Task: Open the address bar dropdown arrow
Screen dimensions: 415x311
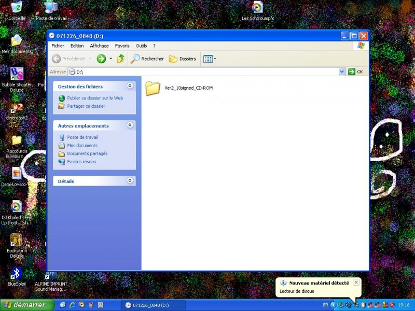Action: pos(341,72)
